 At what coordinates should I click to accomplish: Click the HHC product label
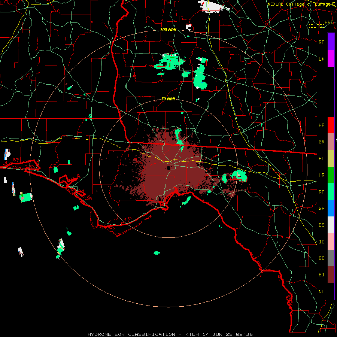point(329,22)
